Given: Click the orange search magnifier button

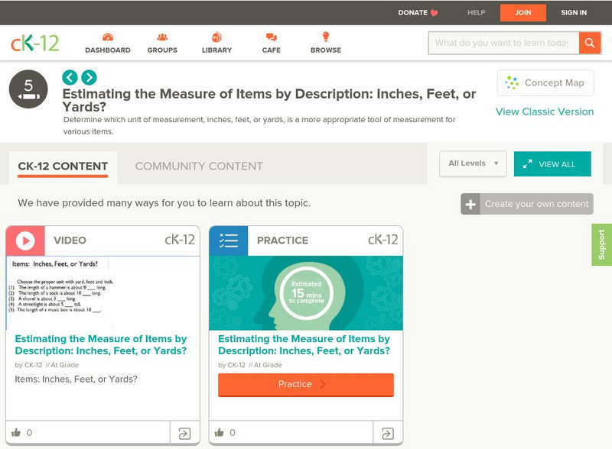Looking at the screenshot, I should coord(590,43).
